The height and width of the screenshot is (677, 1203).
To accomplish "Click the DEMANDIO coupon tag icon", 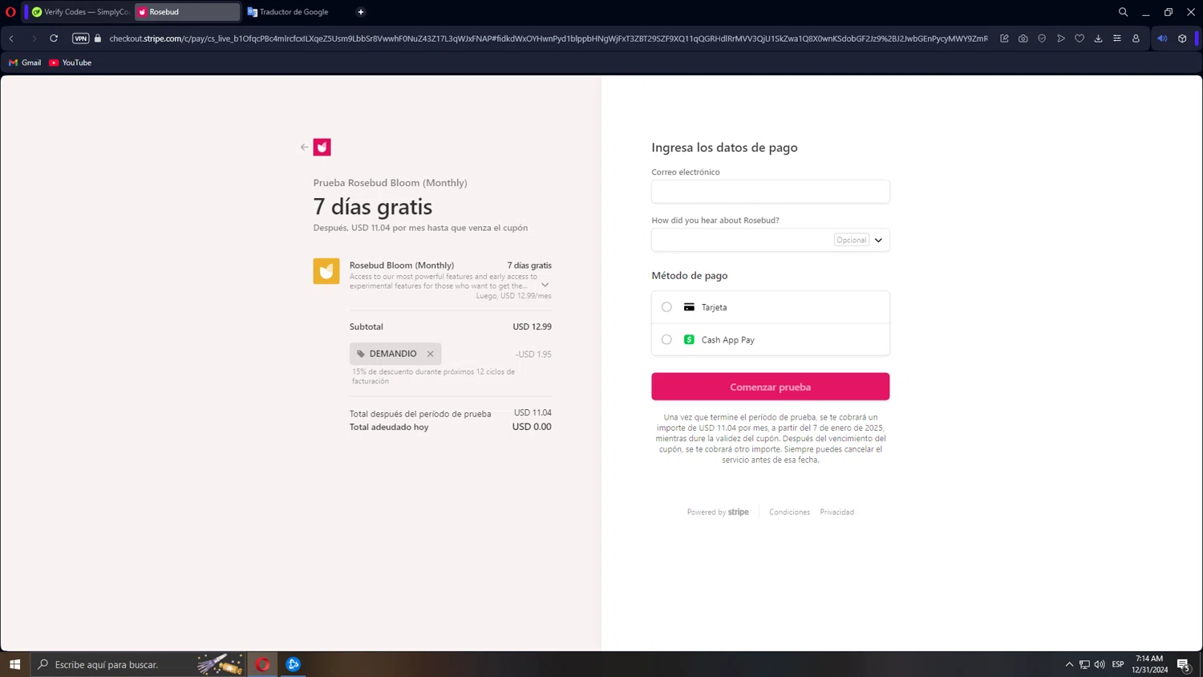I will [x=361, y=354].
